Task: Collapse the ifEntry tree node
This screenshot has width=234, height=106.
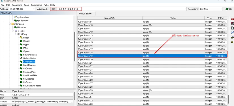Action: (16, 34)
